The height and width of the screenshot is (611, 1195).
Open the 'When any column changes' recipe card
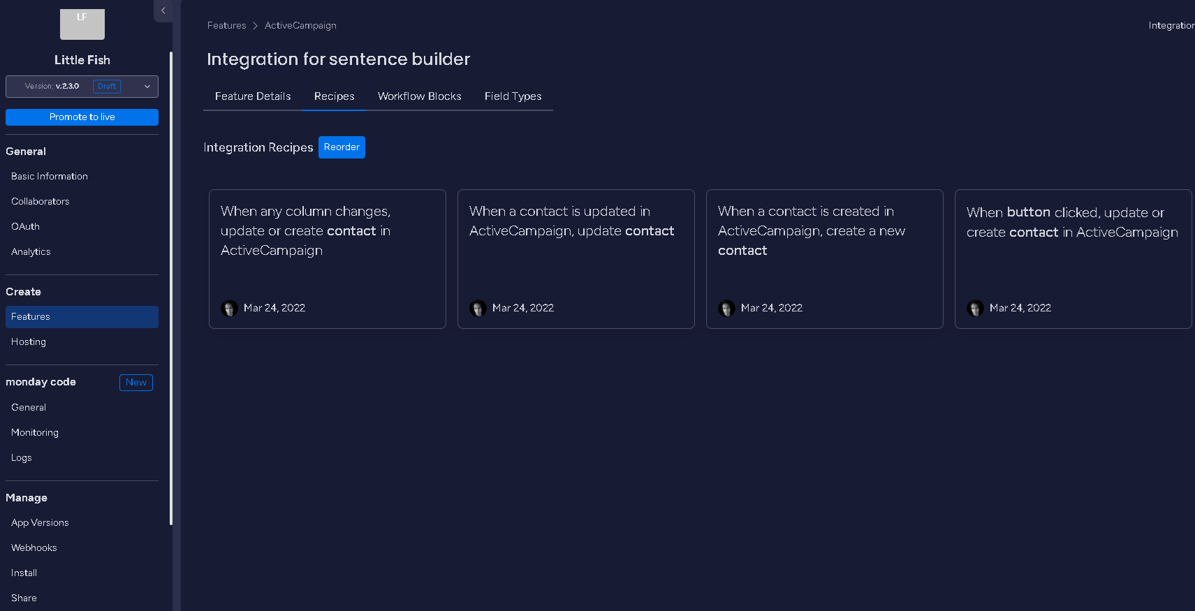[328, 259]
